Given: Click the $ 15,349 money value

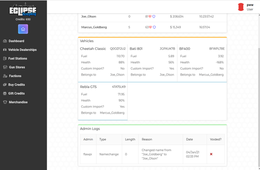Looking at the screenshot, I should tap(175, 27).
